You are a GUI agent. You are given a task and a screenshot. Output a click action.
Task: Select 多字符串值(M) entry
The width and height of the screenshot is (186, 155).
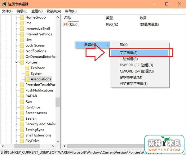[139, 77]
